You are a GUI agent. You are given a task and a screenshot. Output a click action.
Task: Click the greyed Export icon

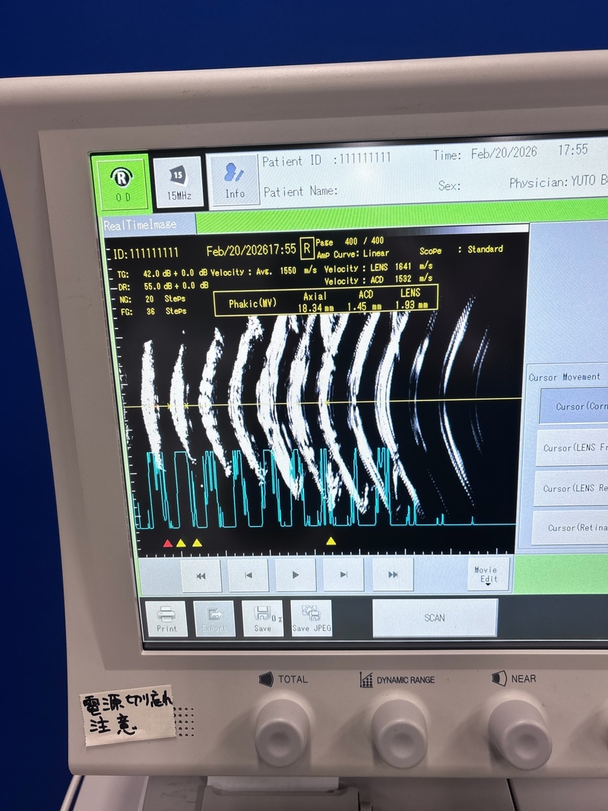(x=214, y=619)
